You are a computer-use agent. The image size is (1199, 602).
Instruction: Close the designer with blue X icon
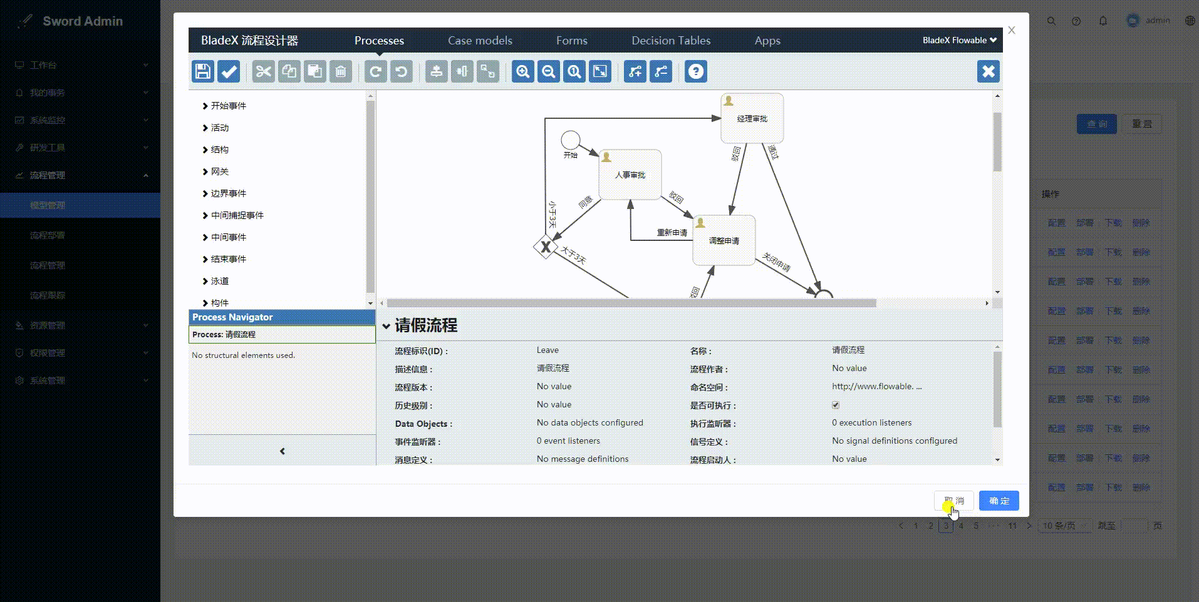click(989, 71)
